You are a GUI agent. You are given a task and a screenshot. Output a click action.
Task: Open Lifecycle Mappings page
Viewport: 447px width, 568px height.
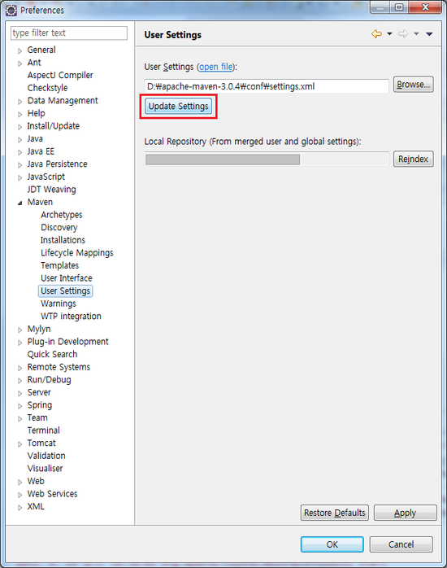[77, 253]
